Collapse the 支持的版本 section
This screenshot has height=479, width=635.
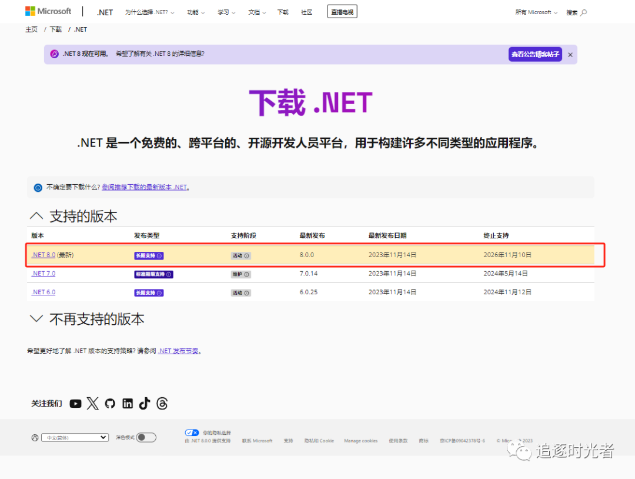coord(36,216)
